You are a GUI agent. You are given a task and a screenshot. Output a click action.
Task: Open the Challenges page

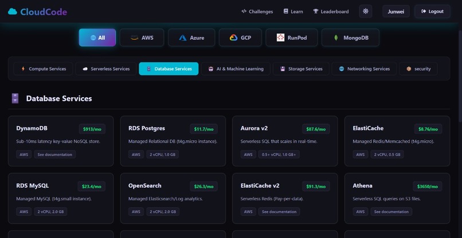pyautogui.click(x=257, y=11)
